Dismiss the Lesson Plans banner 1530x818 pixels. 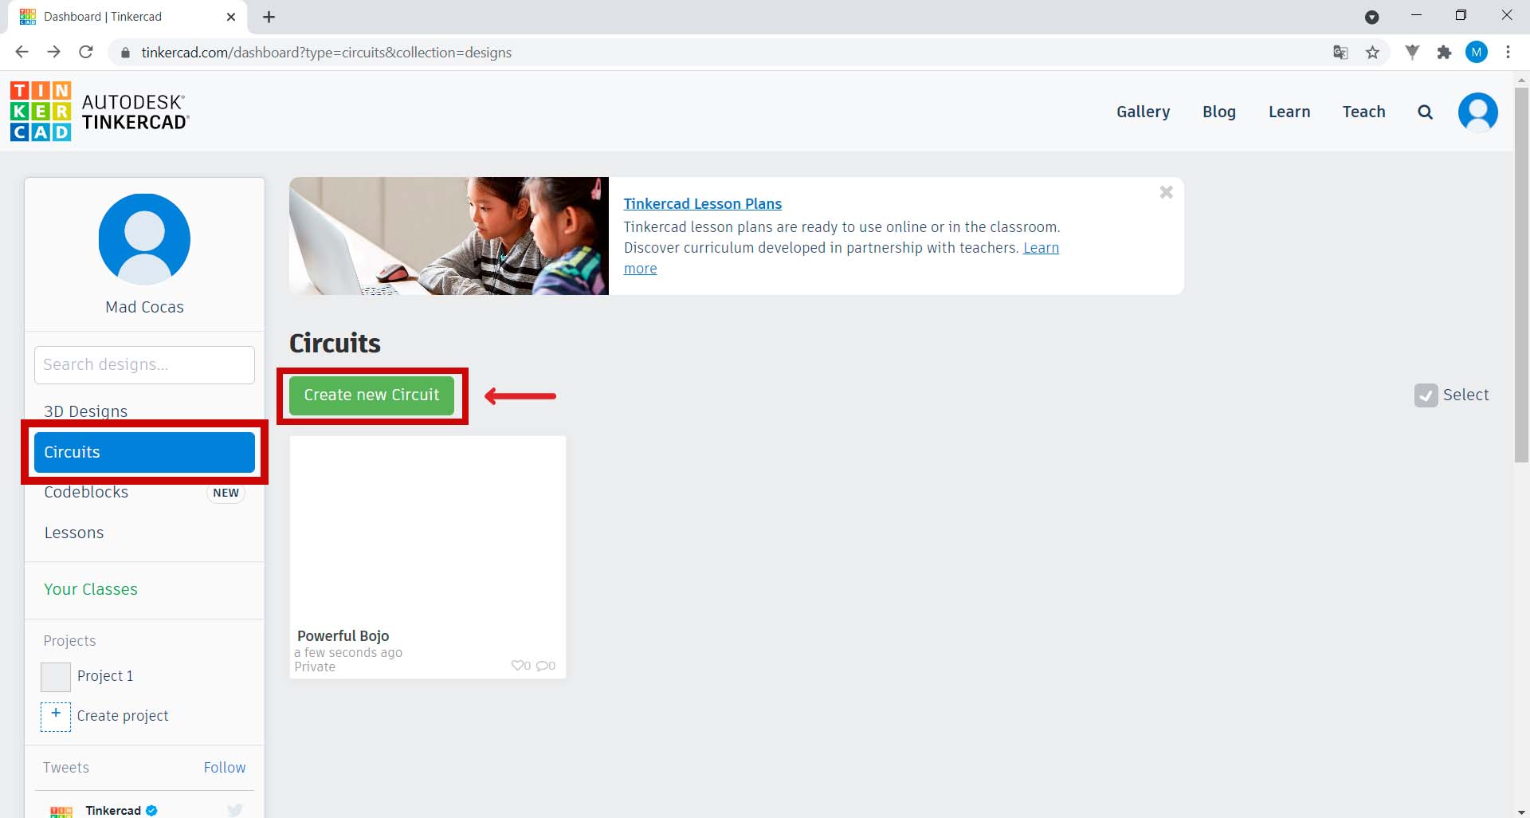1166,192
